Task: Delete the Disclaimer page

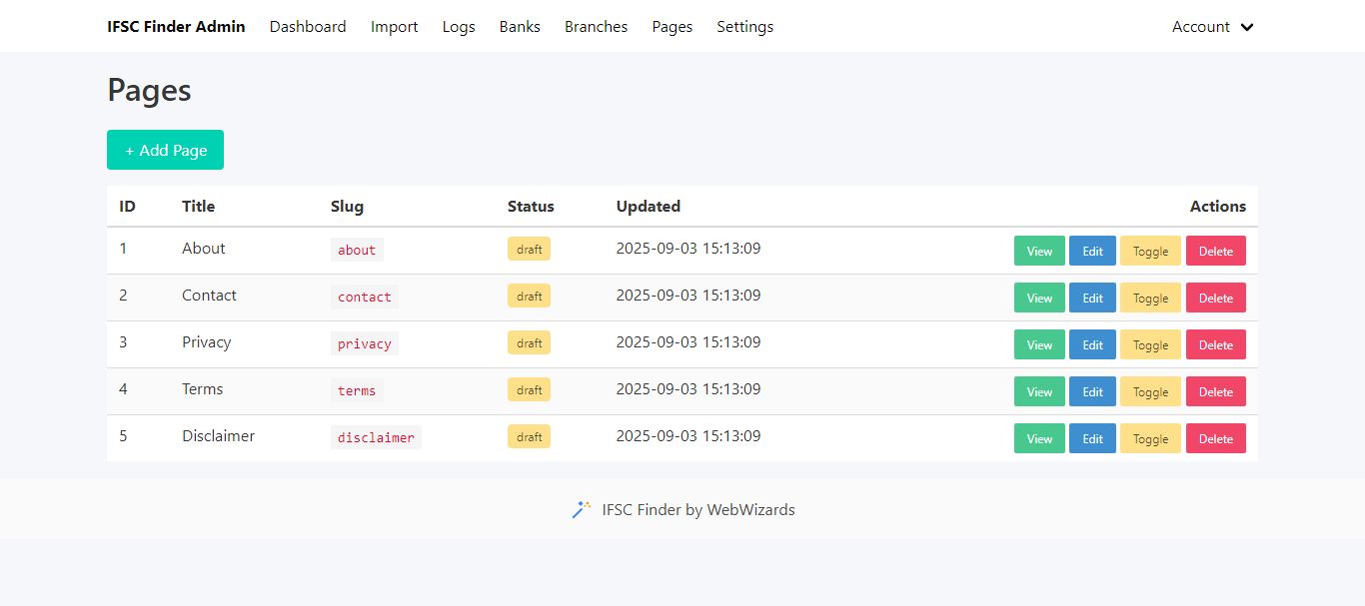Action: click(x=1215, y=438)
